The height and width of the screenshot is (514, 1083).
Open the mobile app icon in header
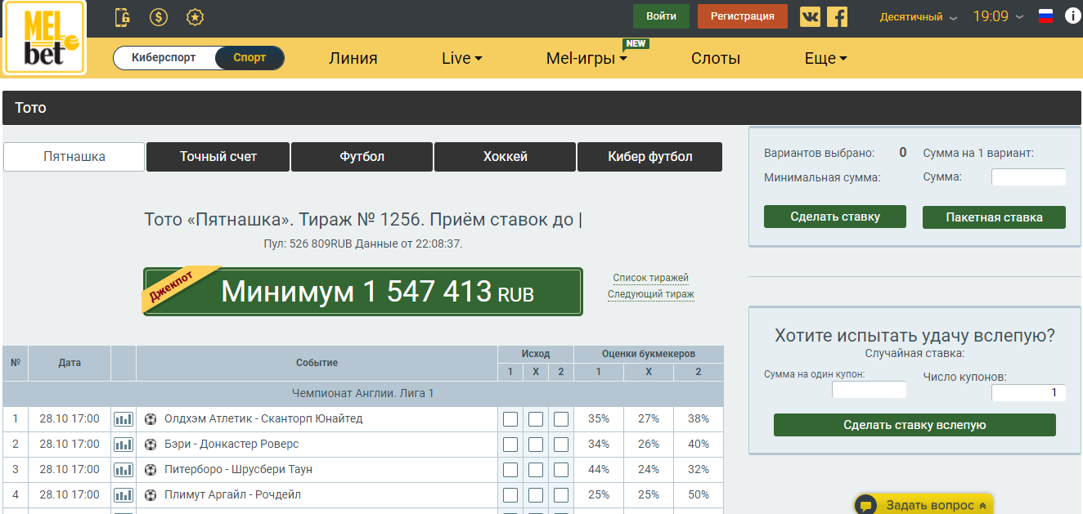[124, 16]
